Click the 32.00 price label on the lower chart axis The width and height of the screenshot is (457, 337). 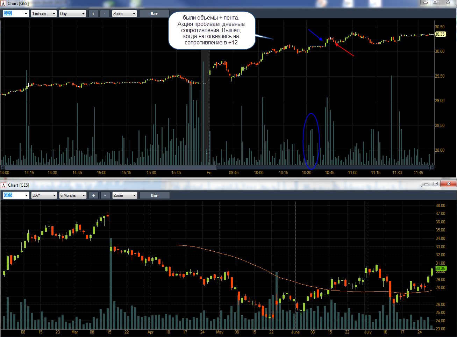tap(441, 255)
